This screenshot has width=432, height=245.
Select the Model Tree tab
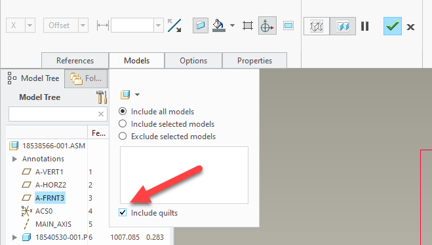[33, 78]
